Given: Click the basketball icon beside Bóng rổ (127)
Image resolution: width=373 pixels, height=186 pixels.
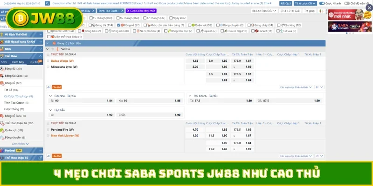Looking at the screenshot, I should point(2,83).
